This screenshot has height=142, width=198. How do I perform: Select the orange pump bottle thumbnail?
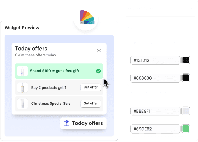pos(22,87)
